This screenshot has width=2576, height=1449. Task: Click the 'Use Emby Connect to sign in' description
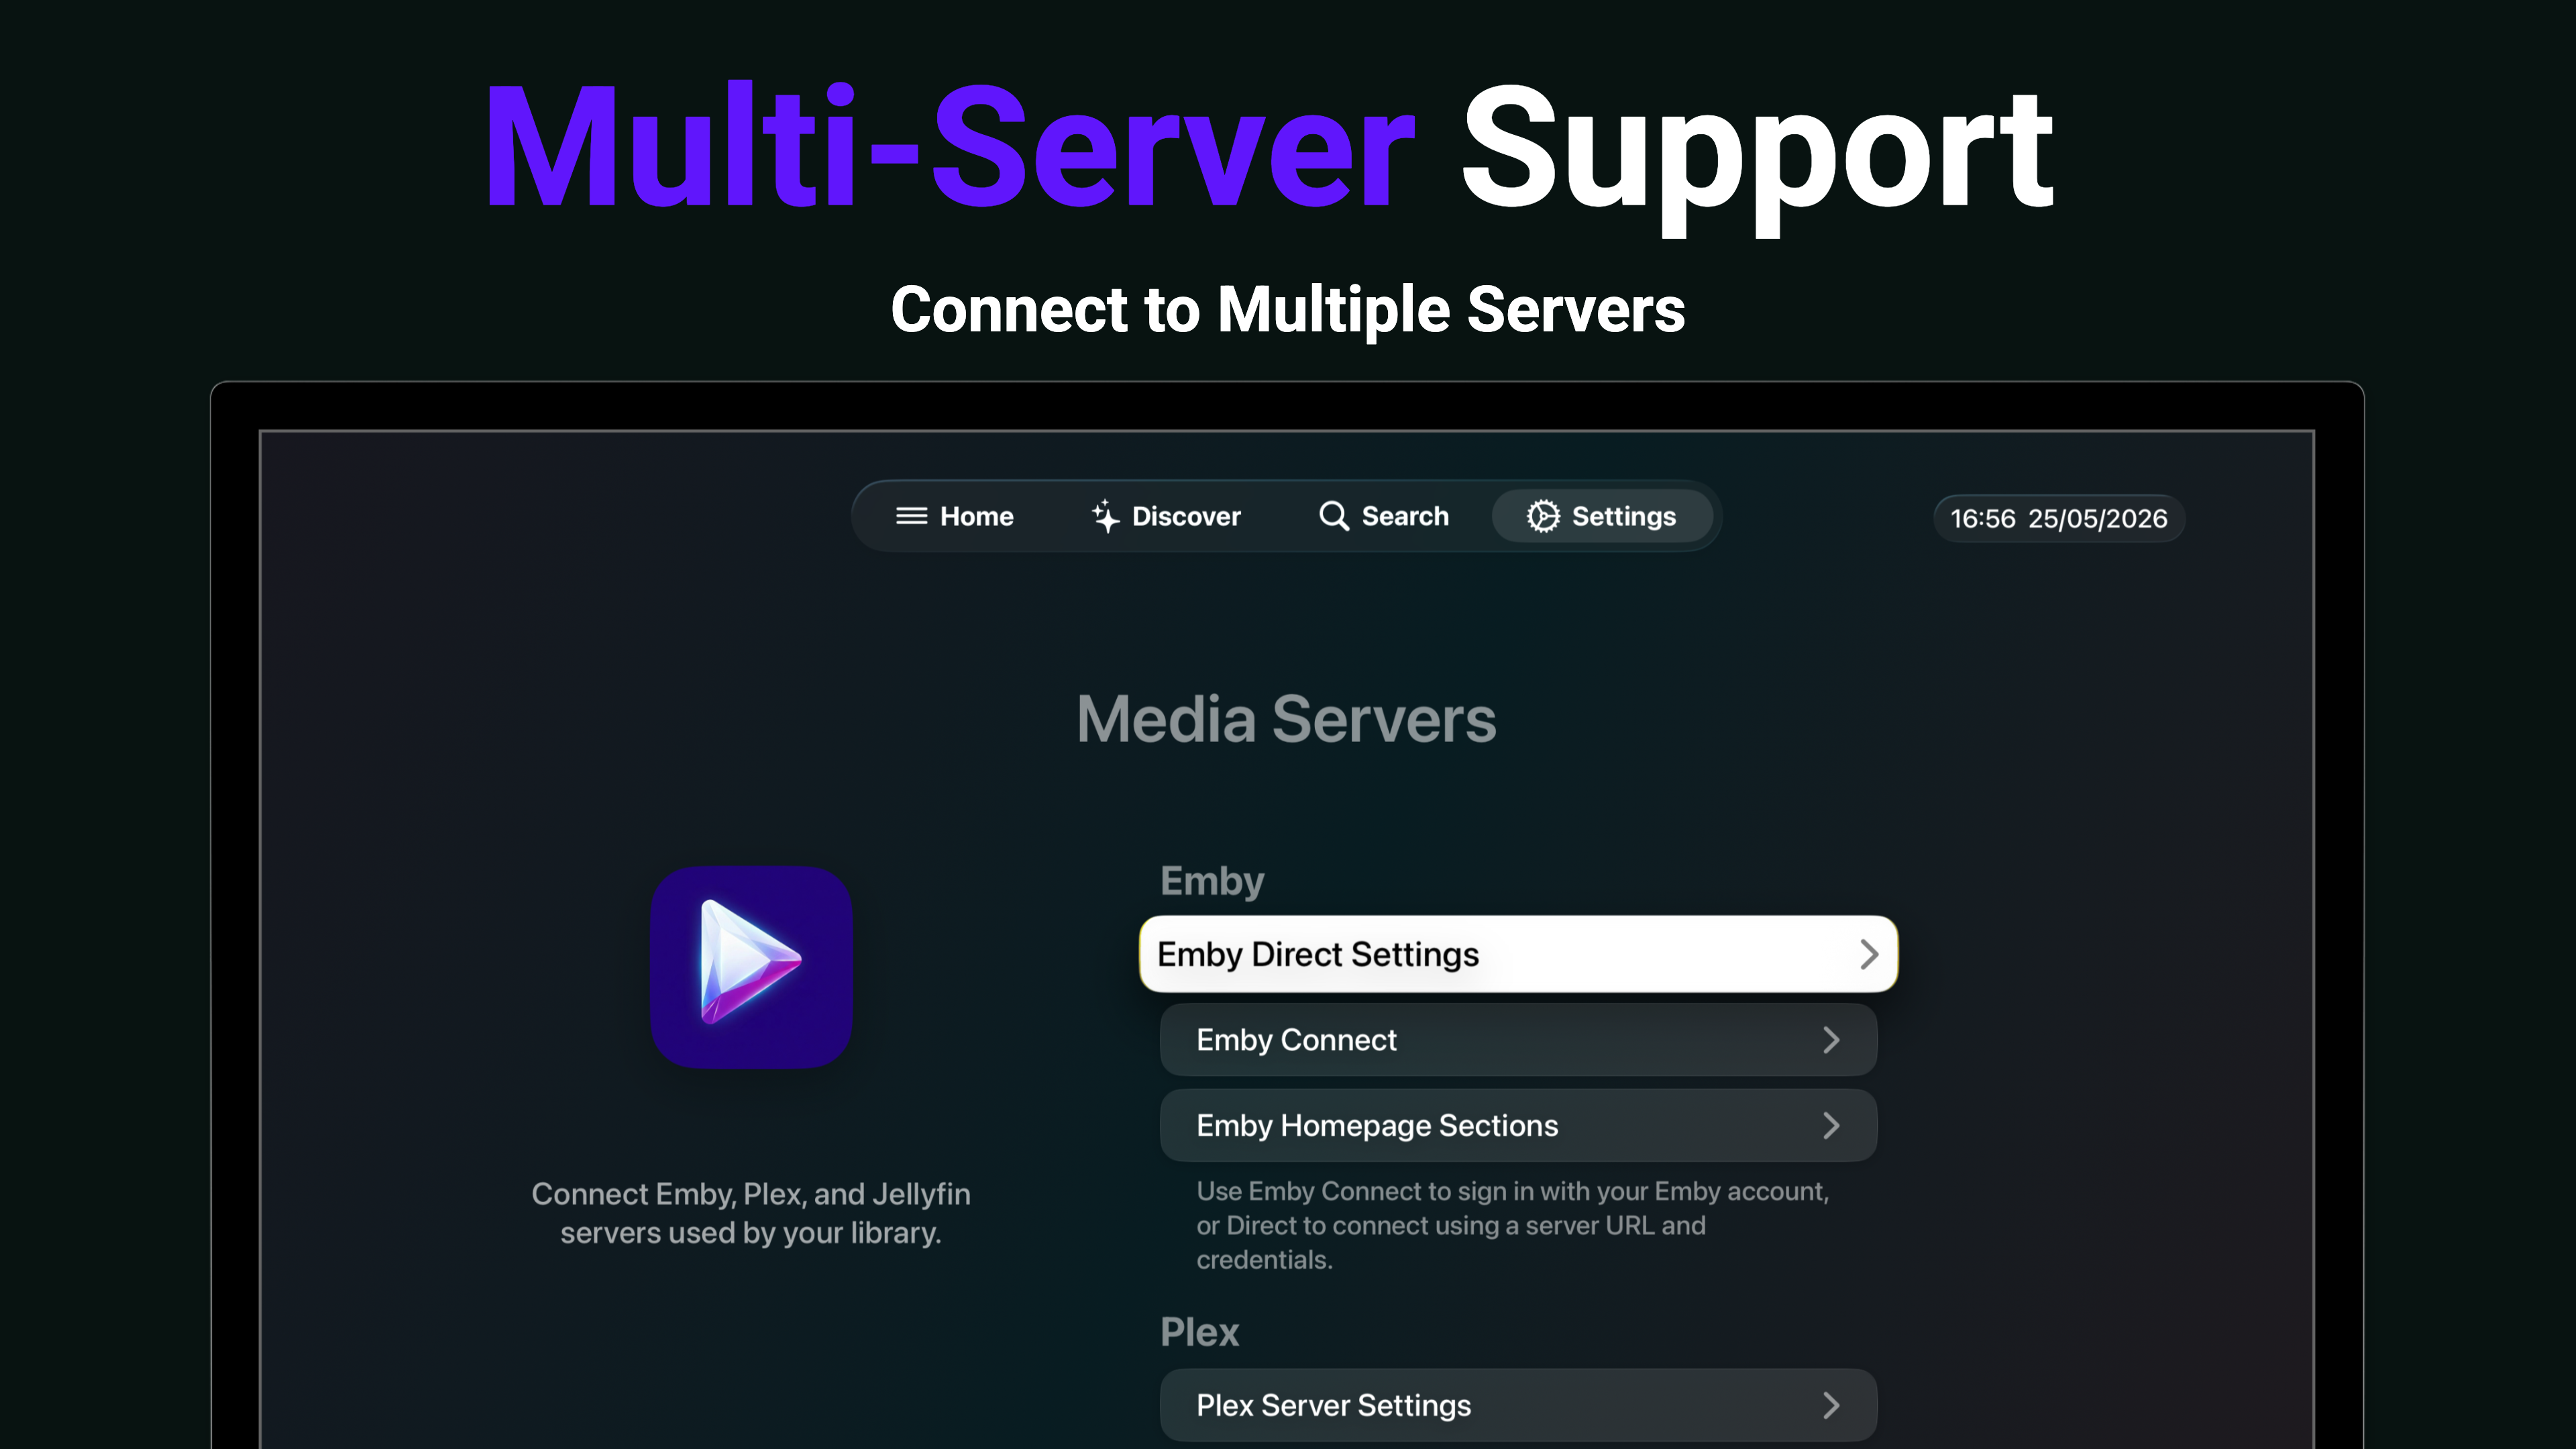coord(1512,1225)
